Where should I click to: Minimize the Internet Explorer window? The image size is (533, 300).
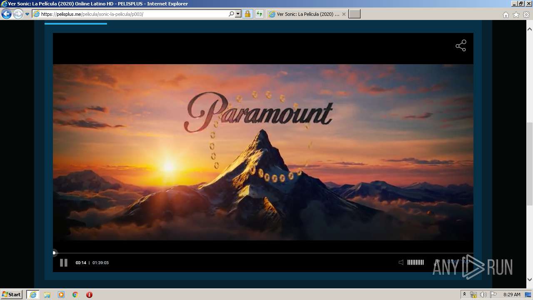pyautogui.click(x=514, y=4)
